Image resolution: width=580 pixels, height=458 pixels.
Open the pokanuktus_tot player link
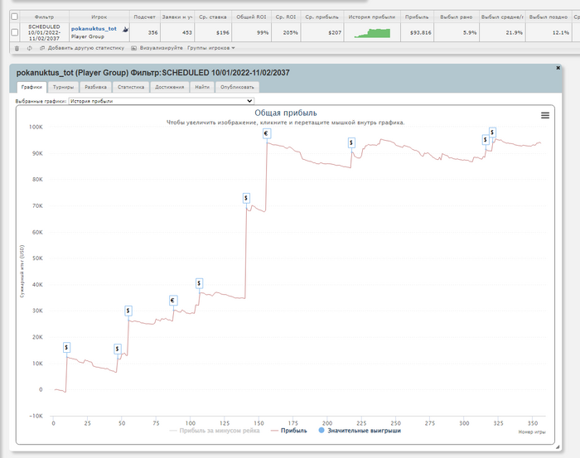point(94,29)
